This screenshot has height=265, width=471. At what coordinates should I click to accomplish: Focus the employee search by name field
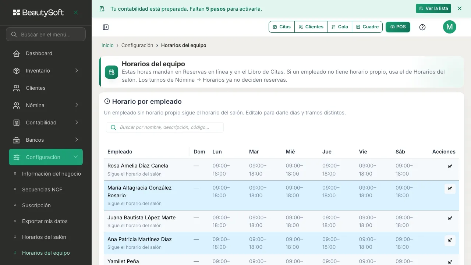pos(165,127)
